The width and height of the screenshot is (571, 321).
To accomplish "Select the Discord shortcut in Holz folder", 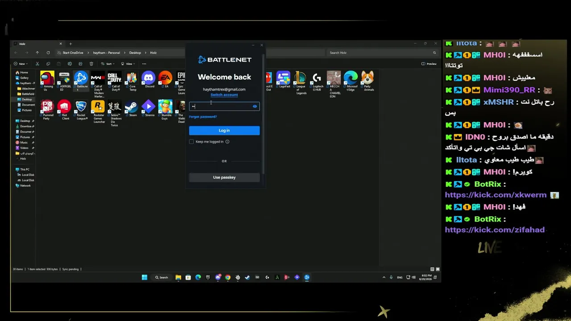I will pyautogui.click(x=148, y=78).
